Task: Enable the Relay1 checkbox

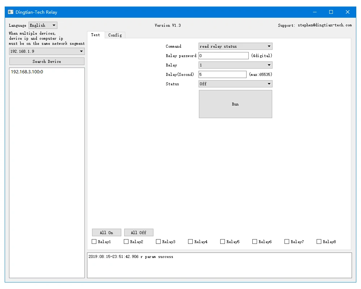Action: (x=94, y=242)
